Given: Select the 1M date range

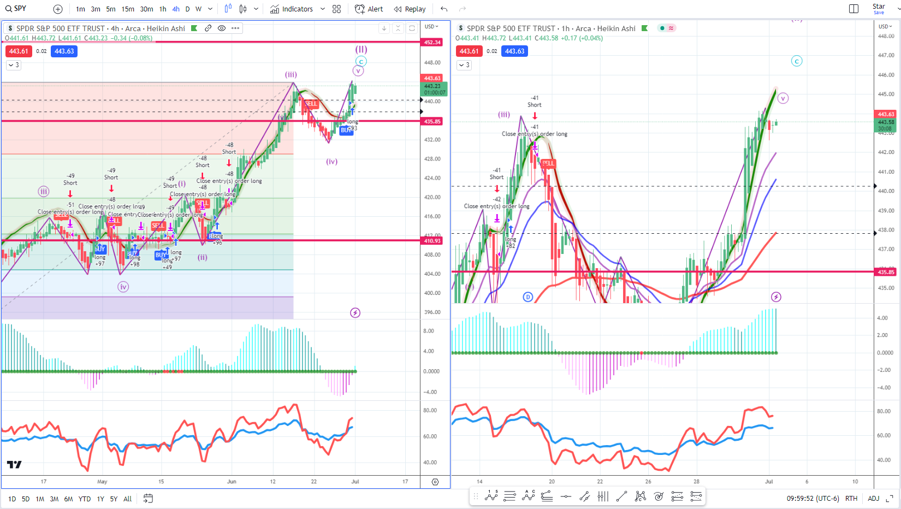Looking at the screenshot, I should click(x=40, y=499).
